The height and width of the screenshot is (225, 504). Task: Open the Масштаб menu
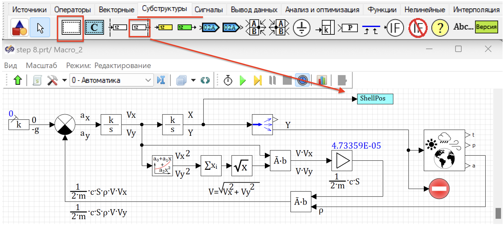pyautogui.click(x=41, y=66)
